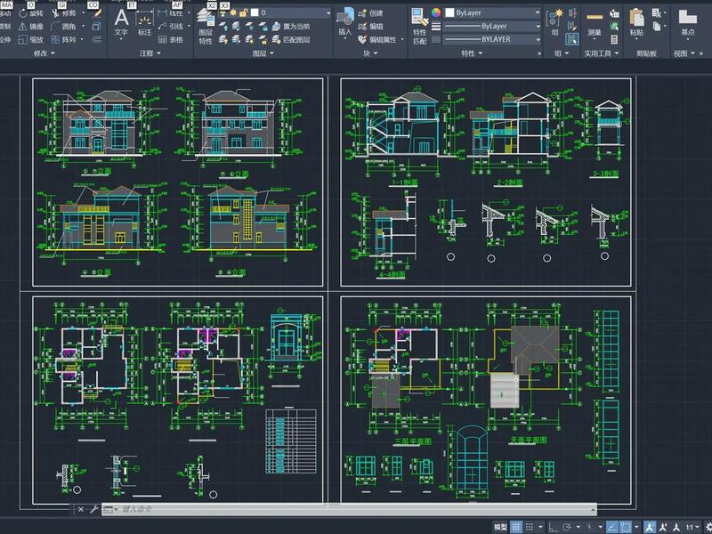This screenshot has width=712, height=534.
Task: Select the 旋转 (Rotate) tool
Action: click(31, 13)
